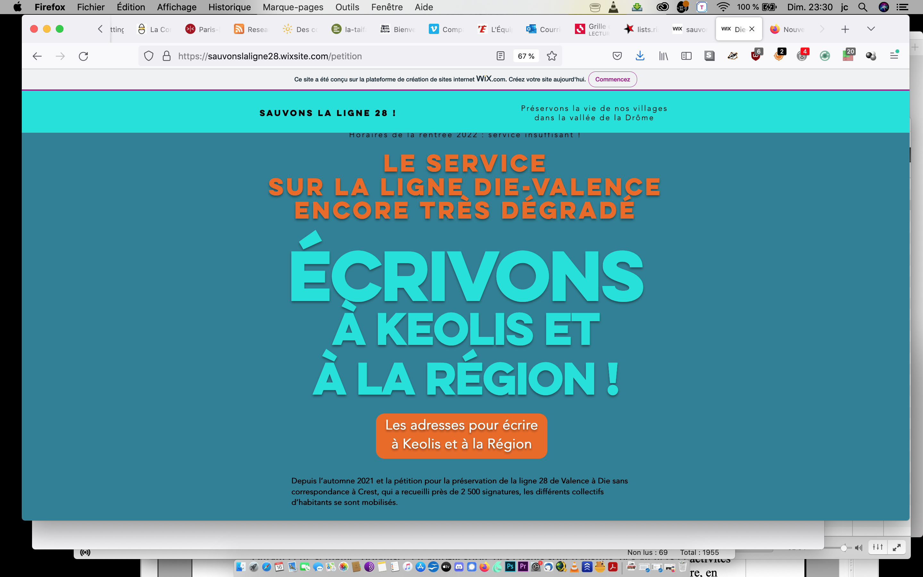The width and height of the screenshot is (923, 577).
Task: Open the Fichier menu
Action: [x=91, y=7]
